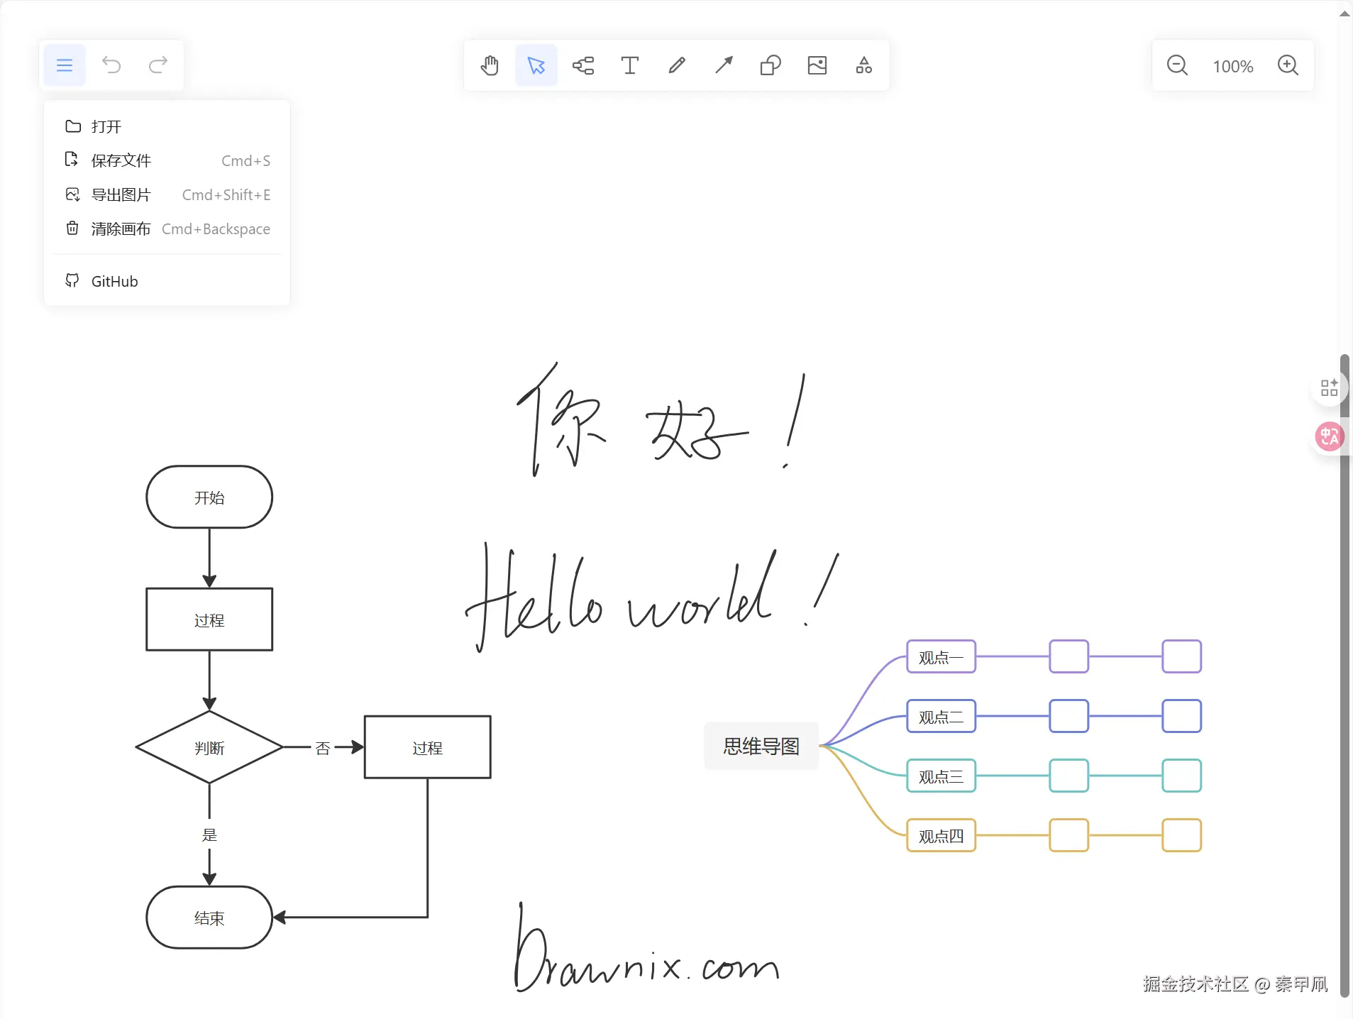Choose 导出图片 from the menu
Screen dimensions: 1353x1019
167,194
